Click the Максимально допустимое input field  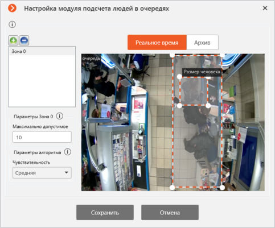pyautogui.click(x=42, y=137)
